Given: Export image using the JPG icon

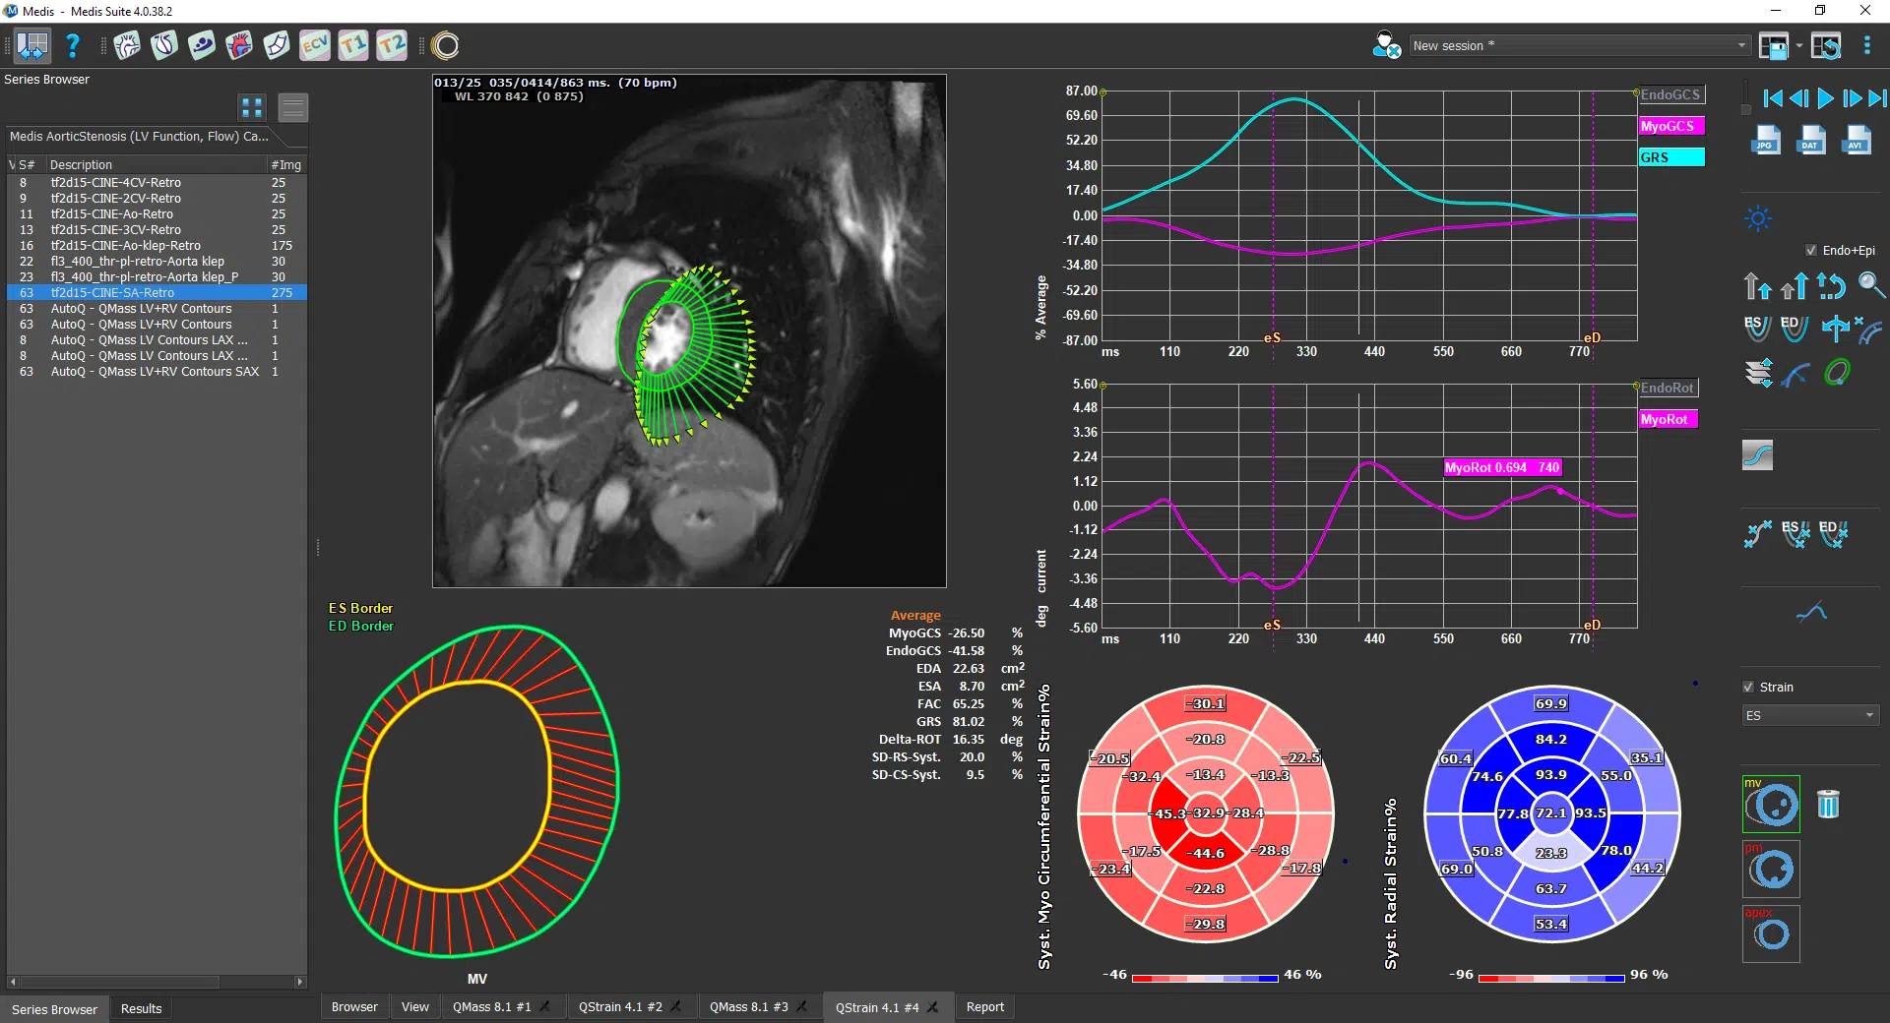Looking at the screenshot, I should tap(1765, 141).
